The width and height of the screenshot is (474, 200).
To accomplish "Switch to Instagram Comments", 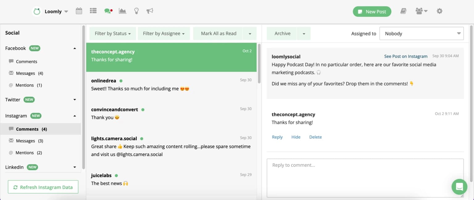I will point(27,129).
